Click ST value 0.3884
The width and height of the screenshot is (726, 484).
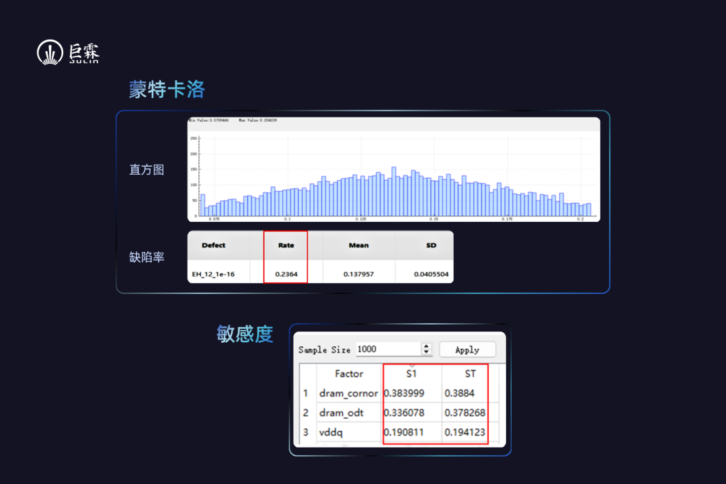460,393
